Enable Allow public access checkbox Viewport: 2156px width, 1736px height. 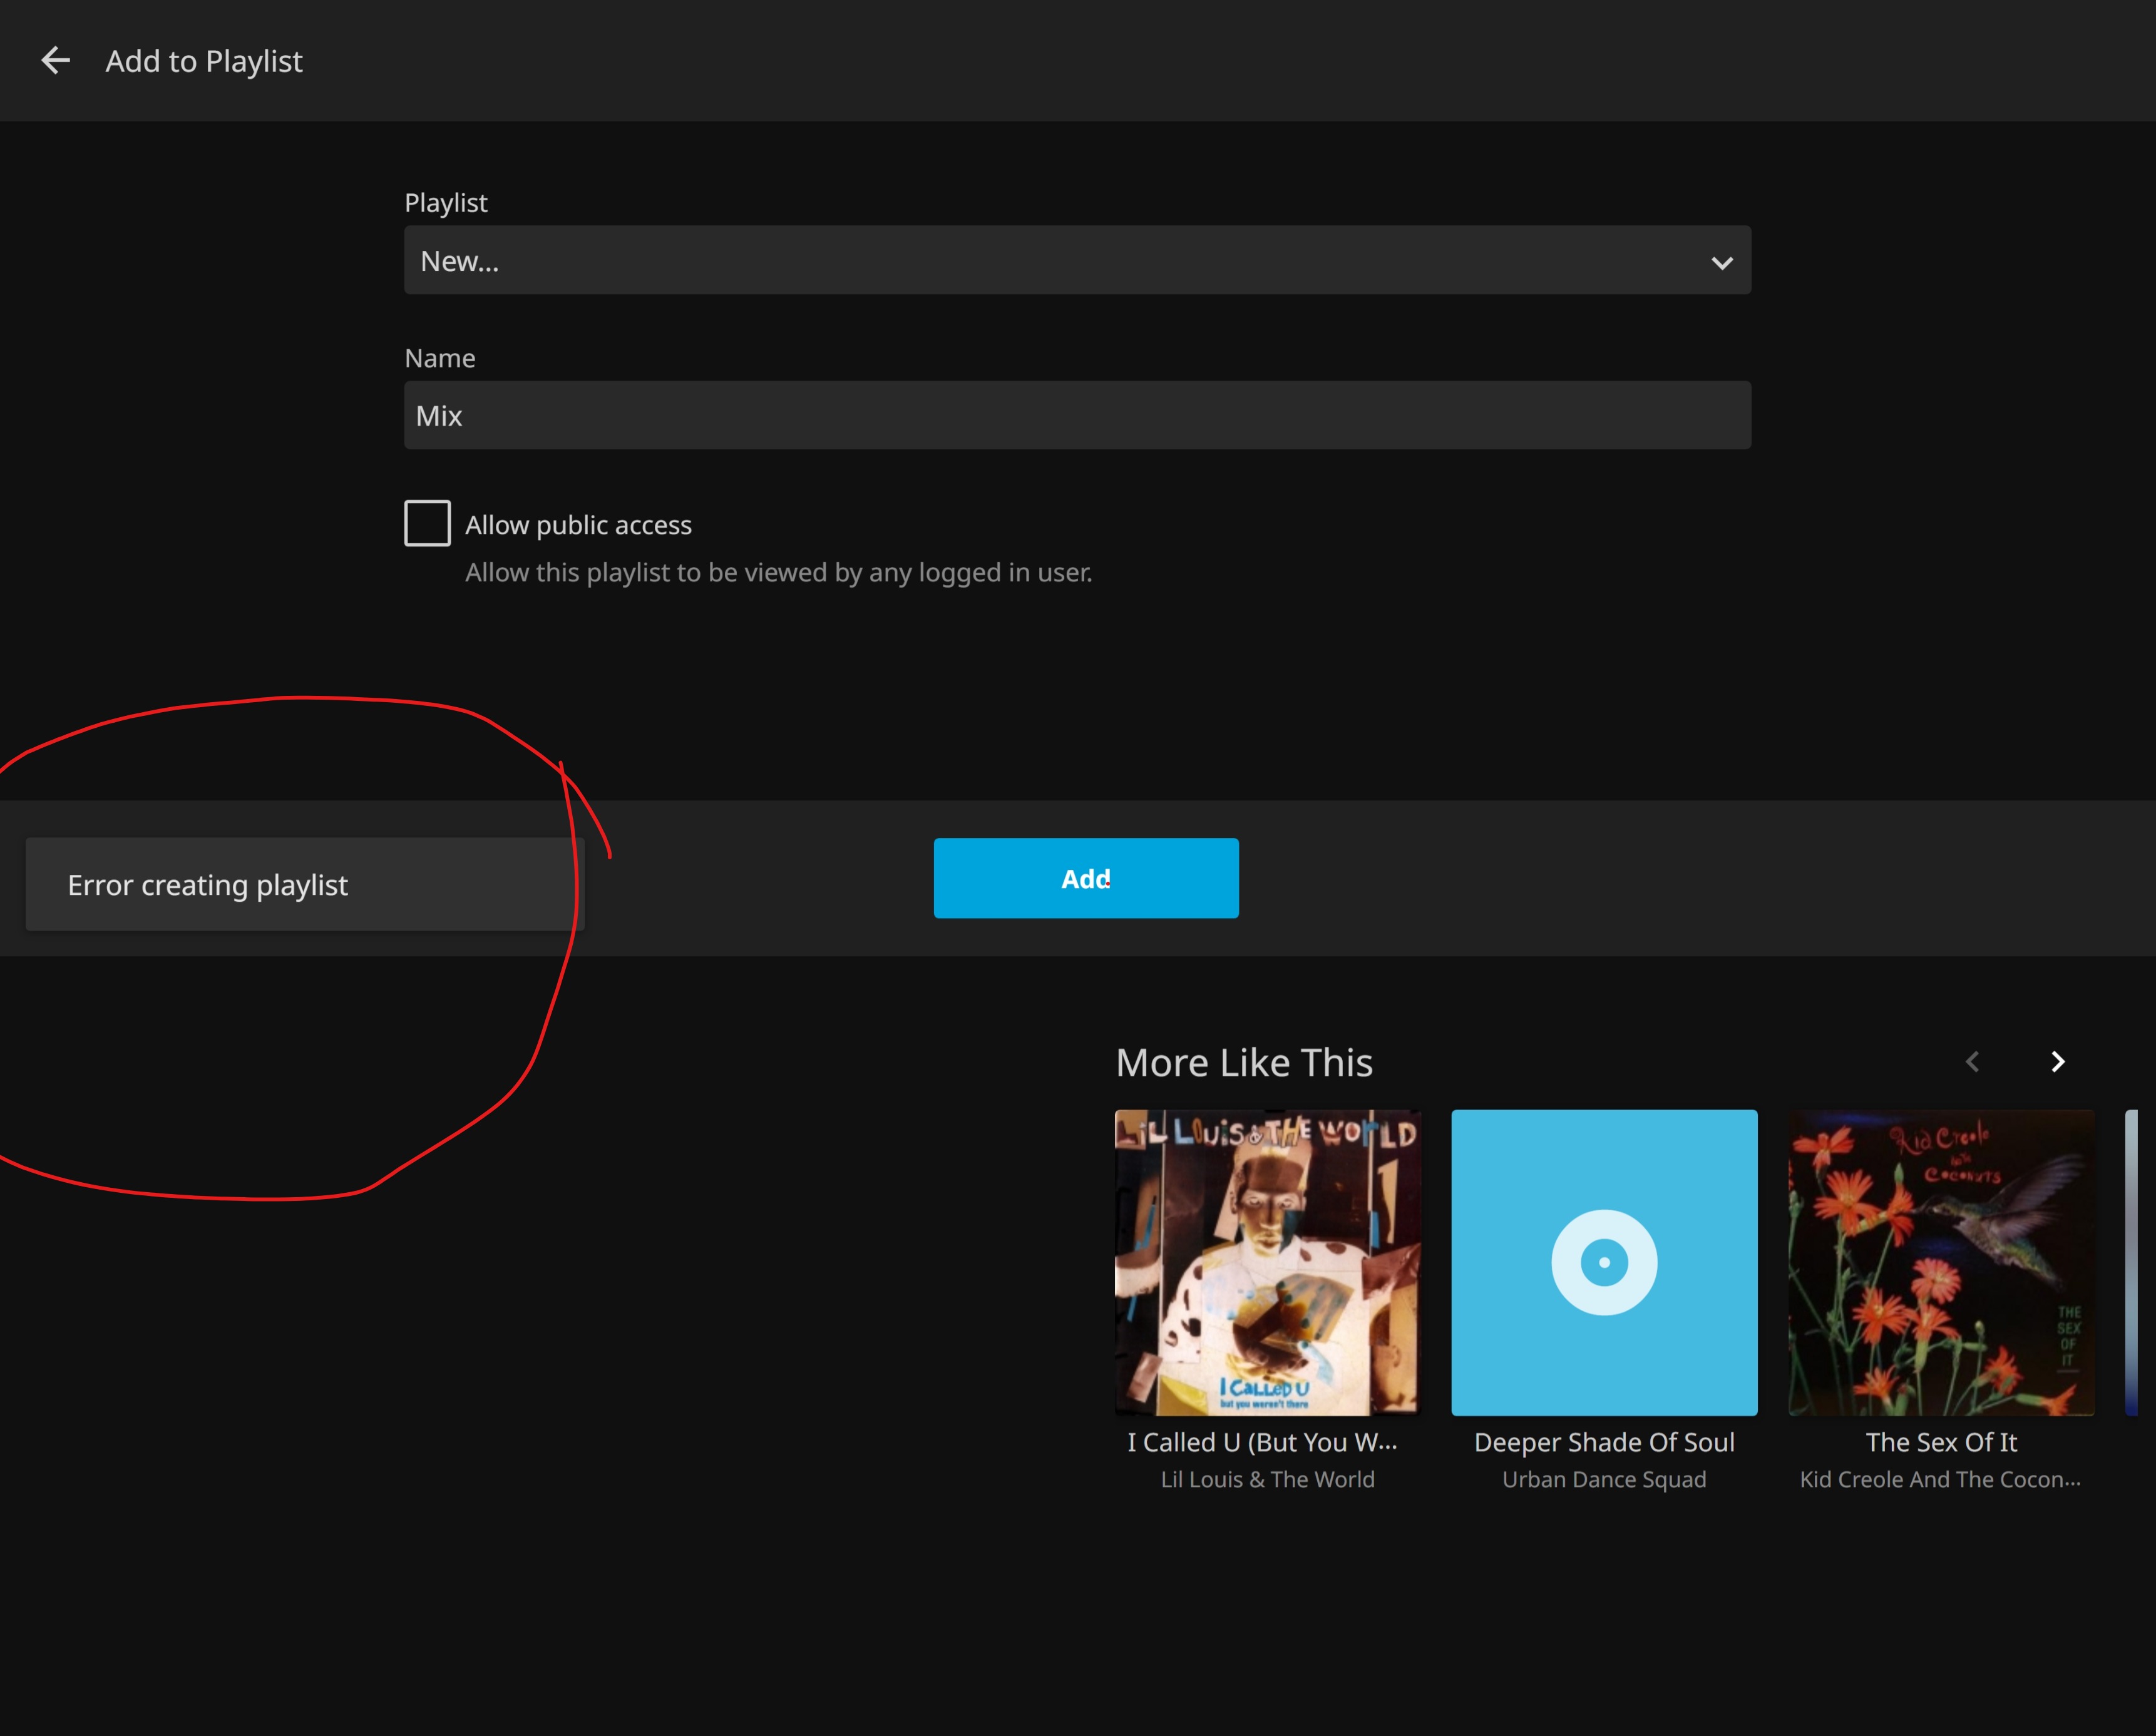pyautogui.click(x=427, y=523)
